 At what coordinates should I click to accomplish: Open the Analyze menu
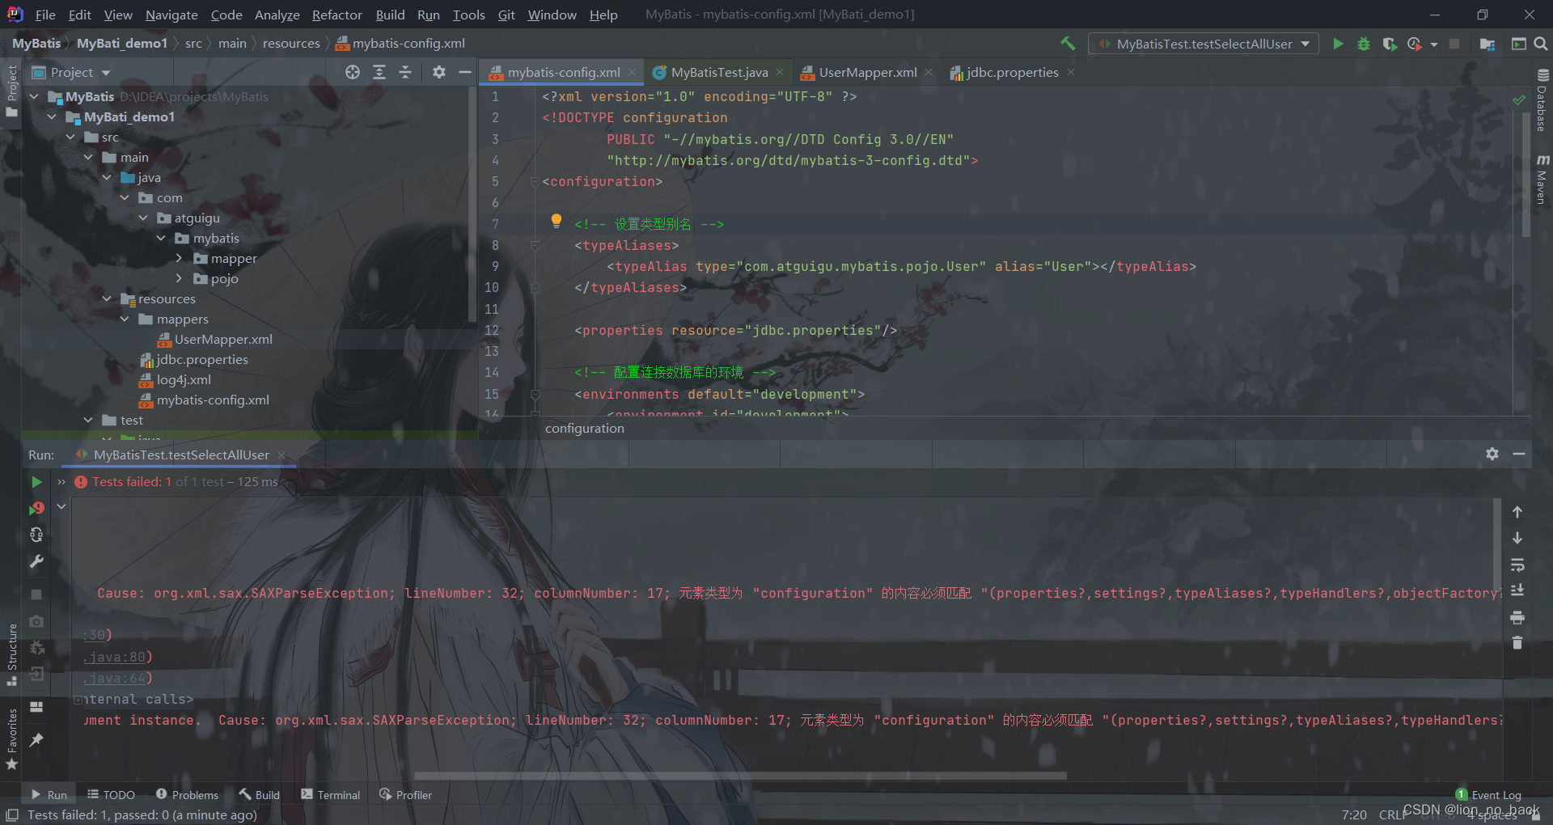277,15
